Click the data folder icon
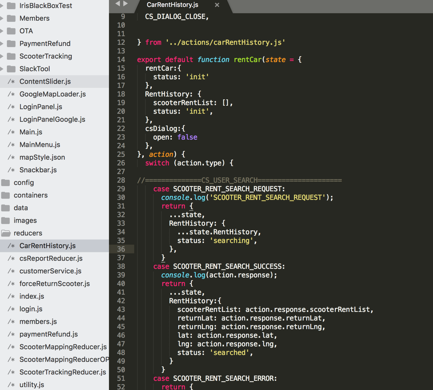The image size is (433, 390). pos(5,208)
